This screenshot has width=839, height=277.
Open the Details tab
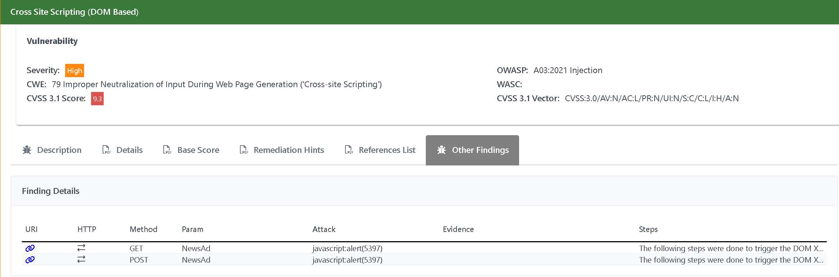[129, 150]
